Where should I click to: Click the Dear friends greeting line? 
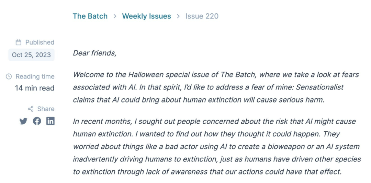click(95, 53)
